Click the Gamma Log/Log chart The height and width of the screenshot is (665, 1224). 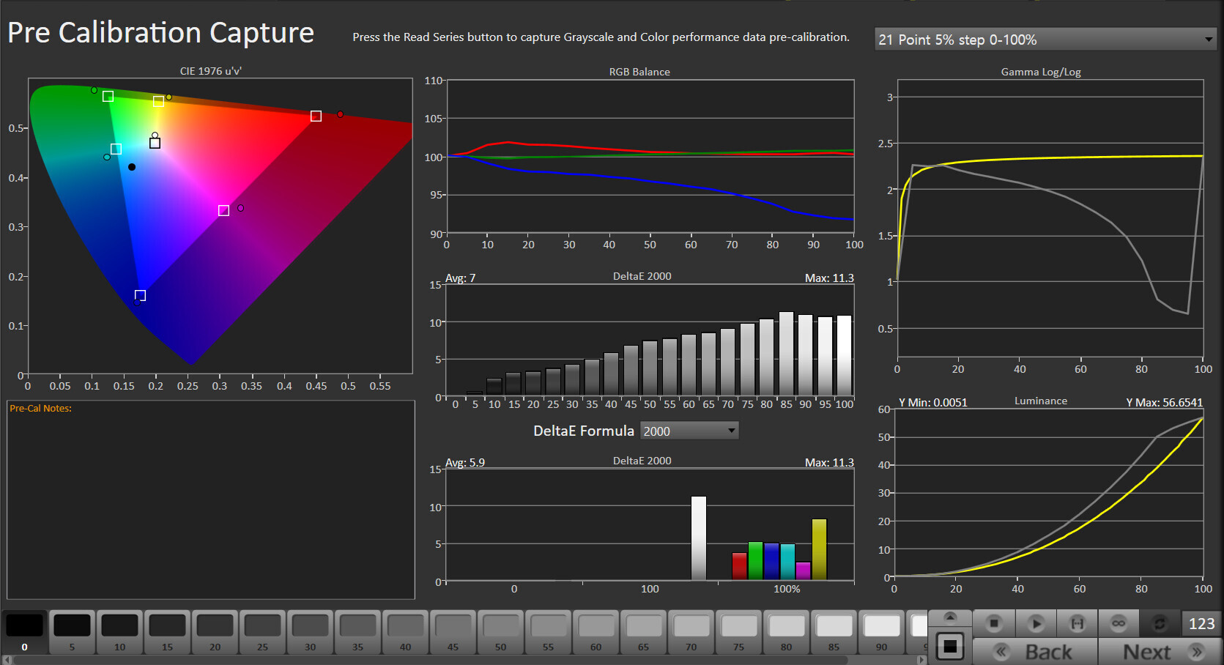point(1050,218)
